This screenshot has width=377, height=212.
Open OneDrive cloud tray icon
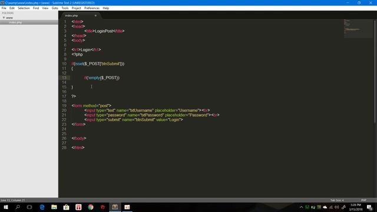(325, 207)
